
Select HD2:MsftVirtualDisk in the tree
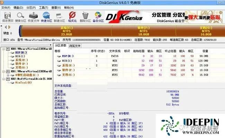click(31, 79)
